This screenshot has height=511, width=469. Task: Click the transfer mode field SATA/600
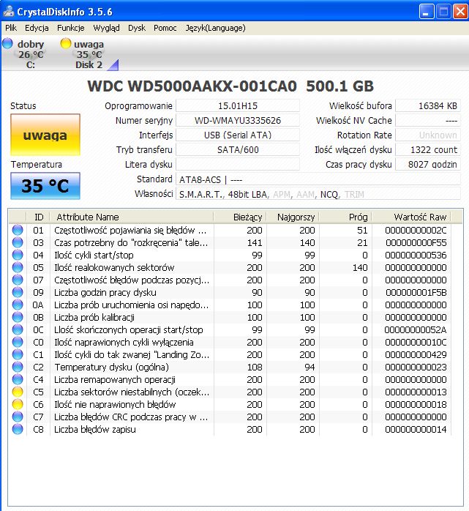(x=238, y=149)
